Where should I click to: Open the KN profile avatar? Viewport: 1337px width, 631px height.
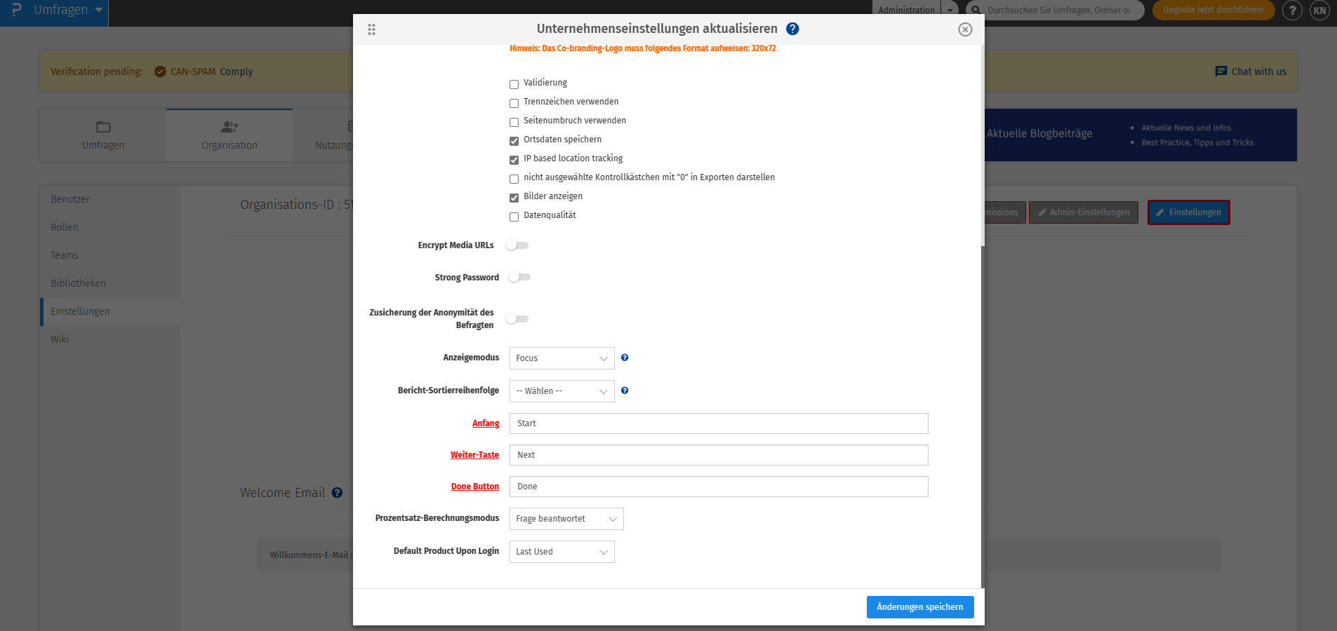pos(1318,11)
